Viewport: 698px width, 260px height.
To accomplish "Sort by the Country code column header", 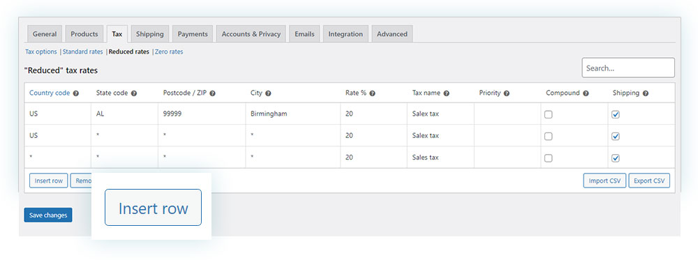I will tap(50, 93).
